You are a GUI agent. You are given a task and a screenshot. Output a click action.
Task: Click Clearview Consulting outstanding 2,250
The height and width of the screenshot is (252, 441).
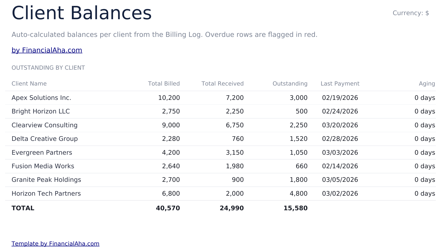click(299, 125)
